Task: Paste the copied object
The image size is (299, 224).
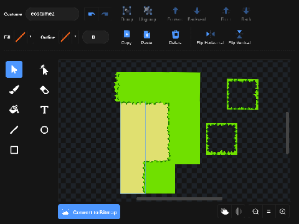Action: pos(147,37)
